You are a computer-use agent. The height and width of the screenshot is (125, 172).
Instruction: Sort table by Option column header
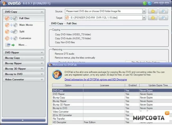pyautogui.click(x=68, y=85)
